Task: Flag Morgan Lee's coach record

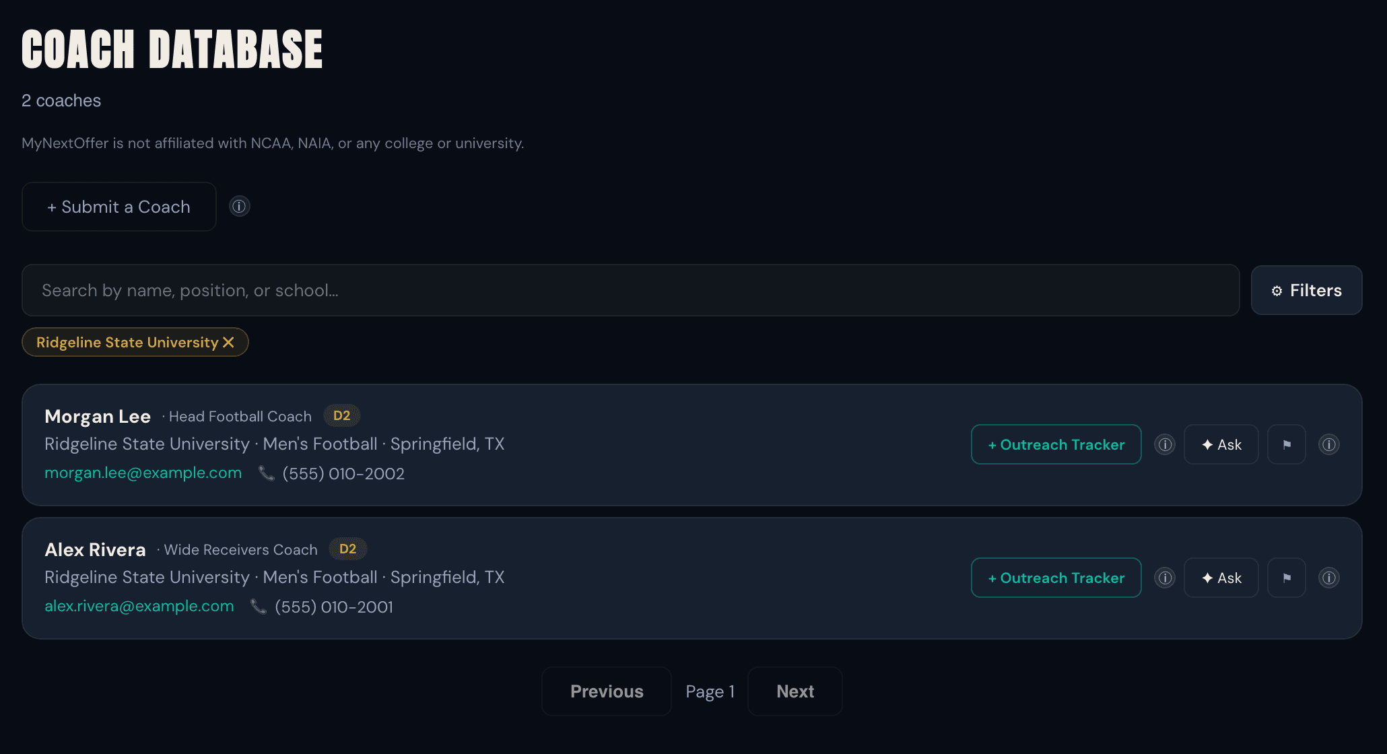Action: point(1286,444)
